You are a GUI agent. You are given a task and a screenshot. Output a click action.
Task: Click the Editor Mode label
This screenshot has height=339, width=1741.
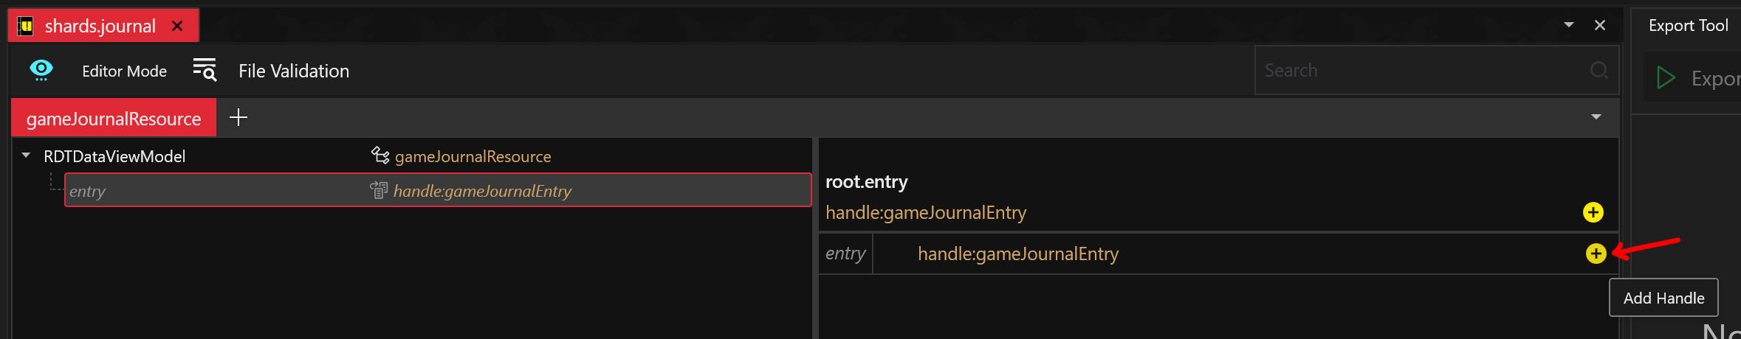(124, 71)
